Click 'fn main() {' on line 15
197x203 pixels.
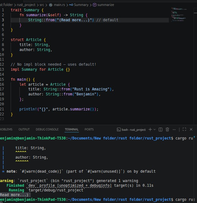(23, 79)
